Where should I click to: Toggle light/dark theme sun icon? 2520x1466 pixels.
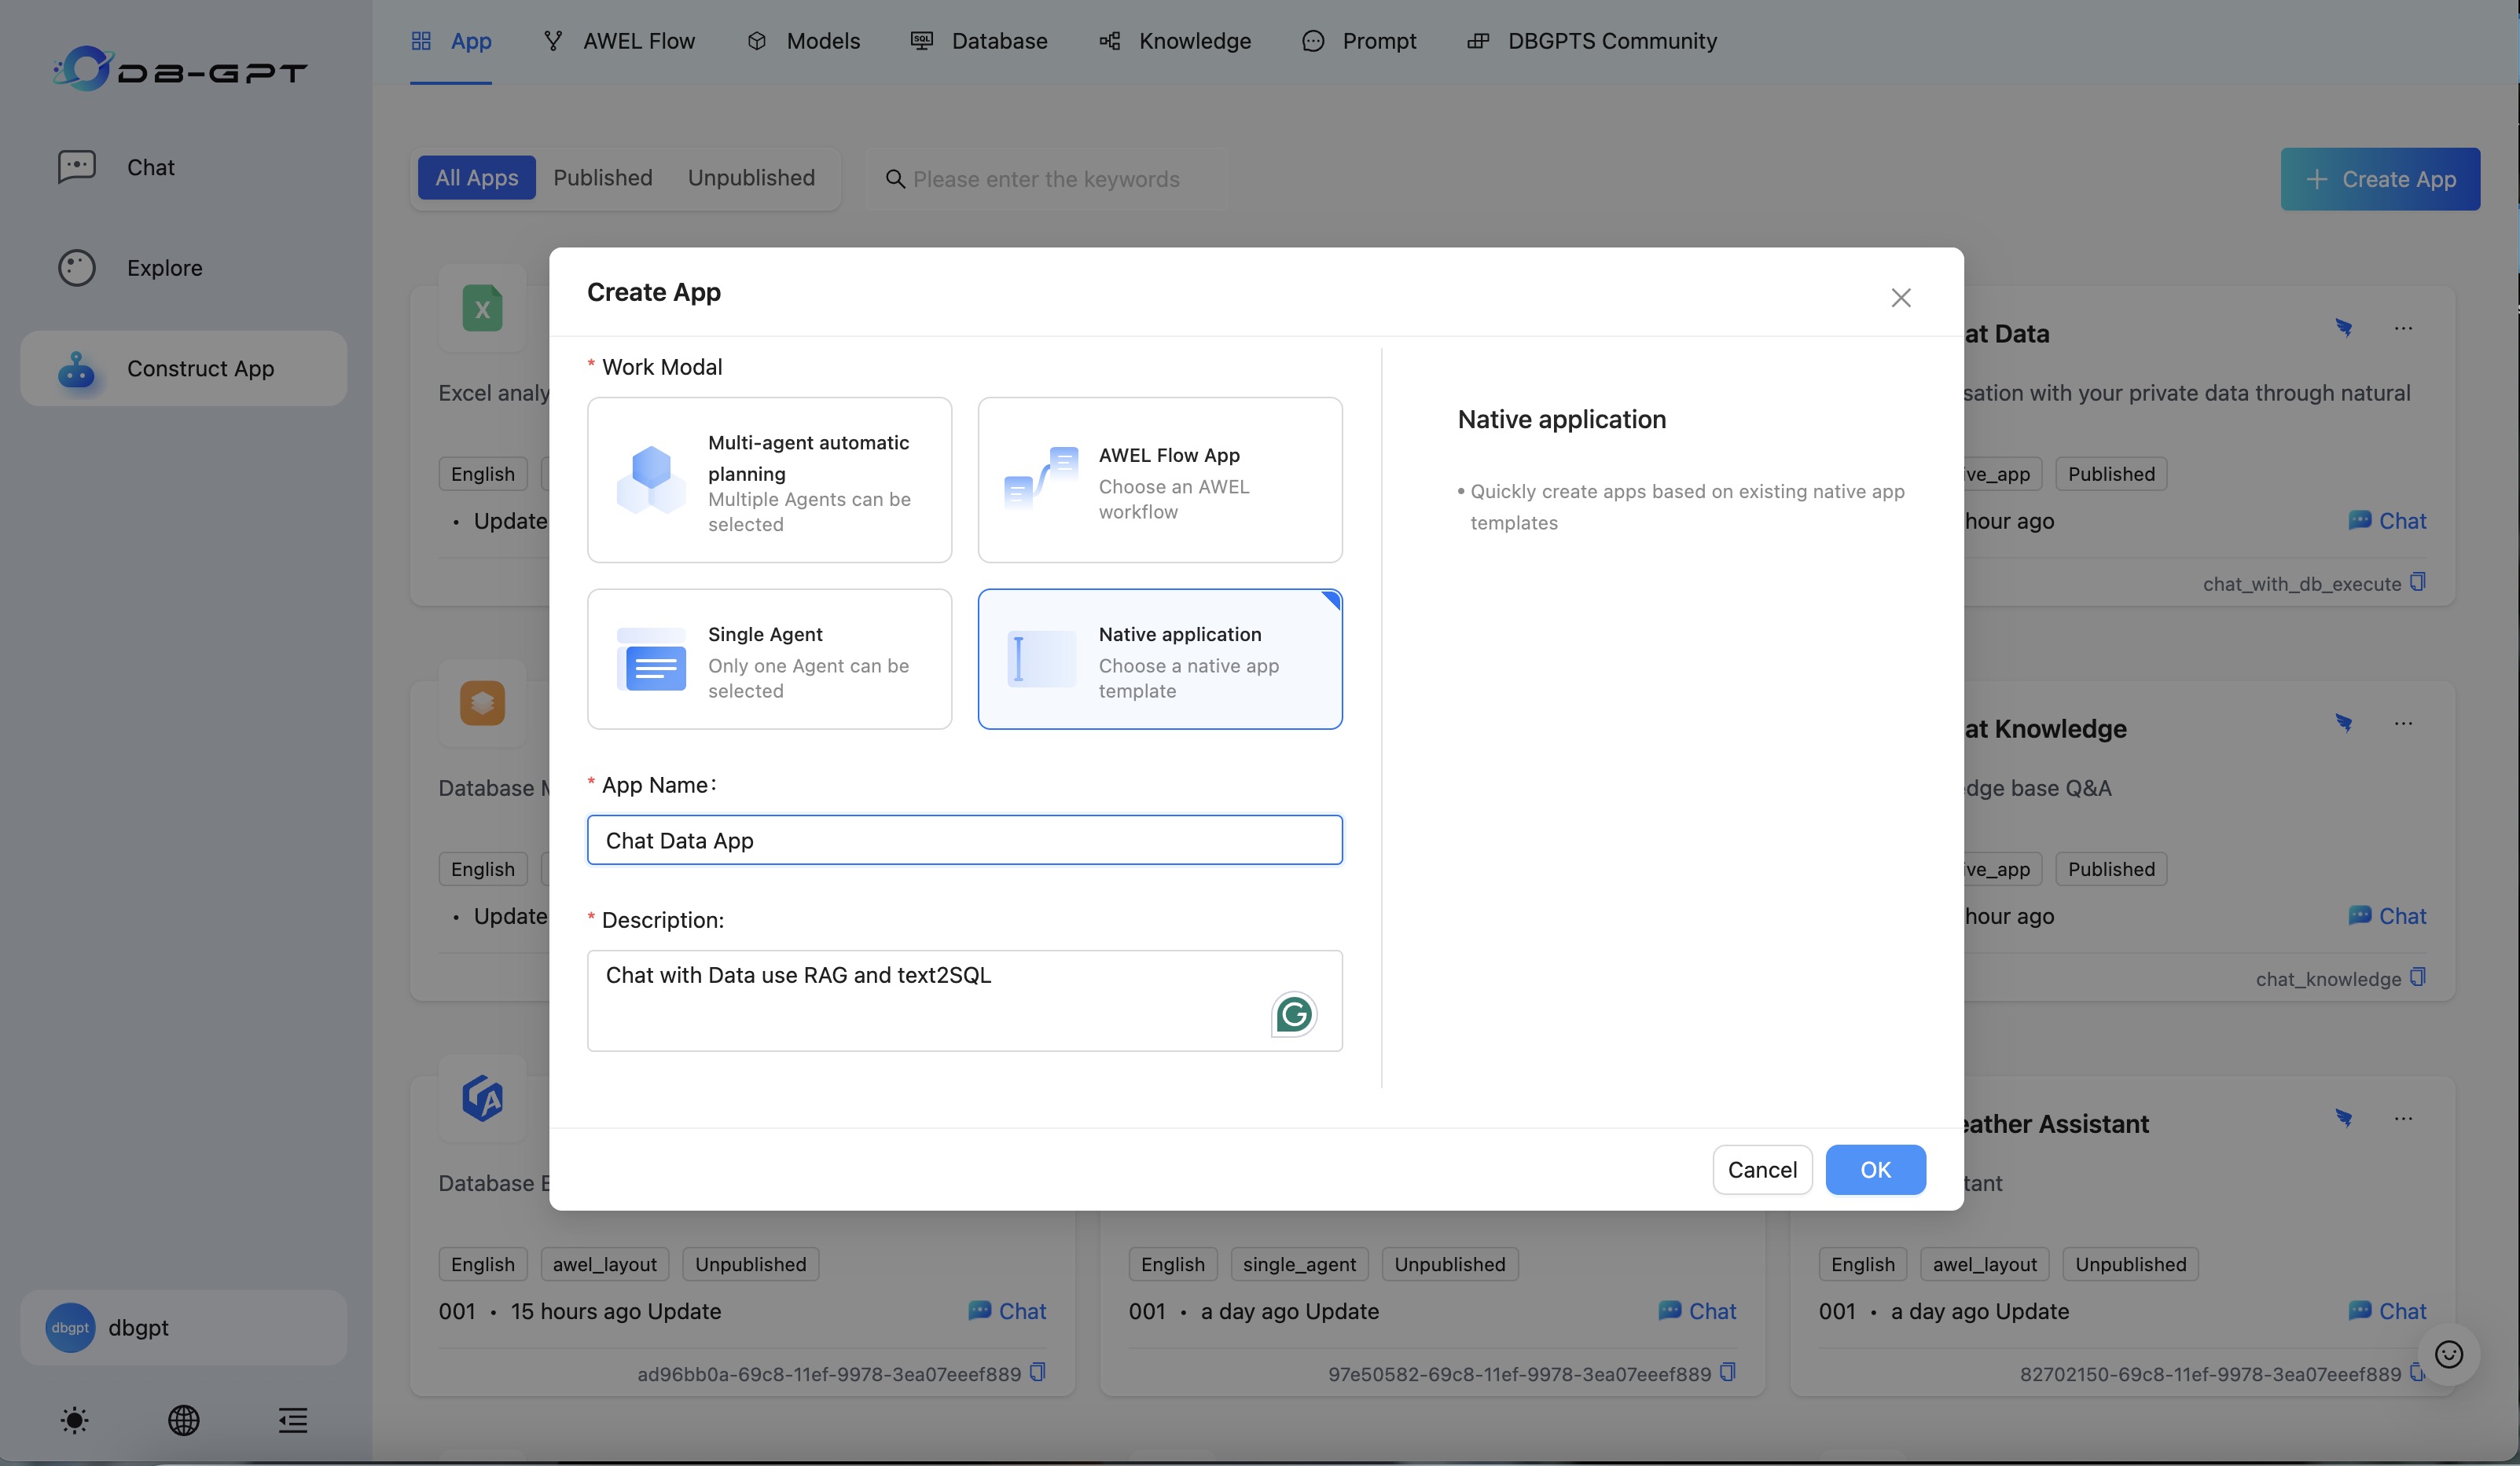click(x=74, y=1420)
